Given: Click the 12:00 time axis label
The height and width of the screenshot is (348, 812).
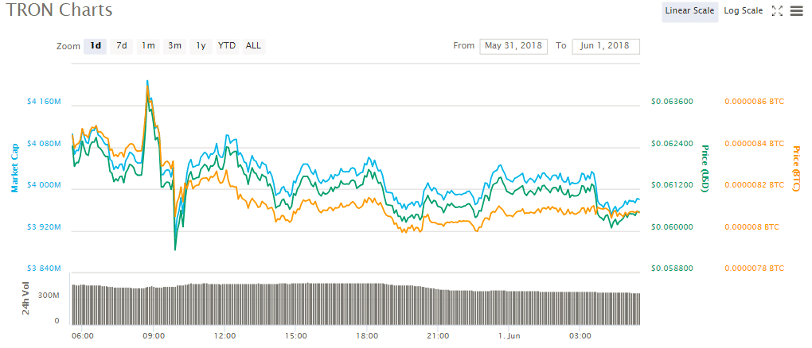Looking at the screenshot, I should click(x=224, y=335).
